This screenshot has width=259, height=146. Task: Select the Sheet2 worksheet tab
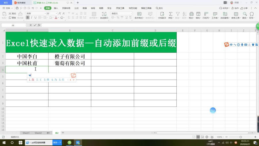click(38, 133)
